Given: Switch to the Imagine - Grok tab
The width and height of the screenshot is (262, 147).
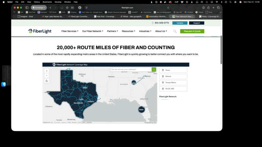Looking at the screenshot, I should coord(25,16).
